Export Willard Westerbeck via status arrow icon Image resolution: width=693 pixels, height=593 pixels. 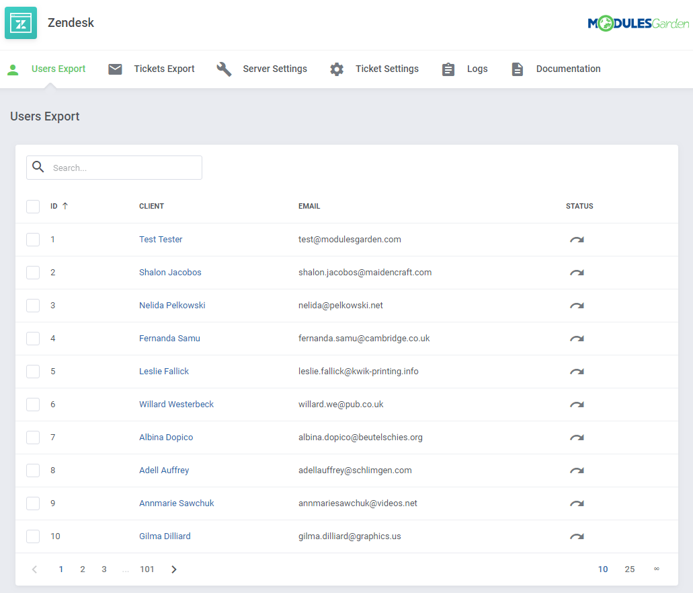[577, 405]
